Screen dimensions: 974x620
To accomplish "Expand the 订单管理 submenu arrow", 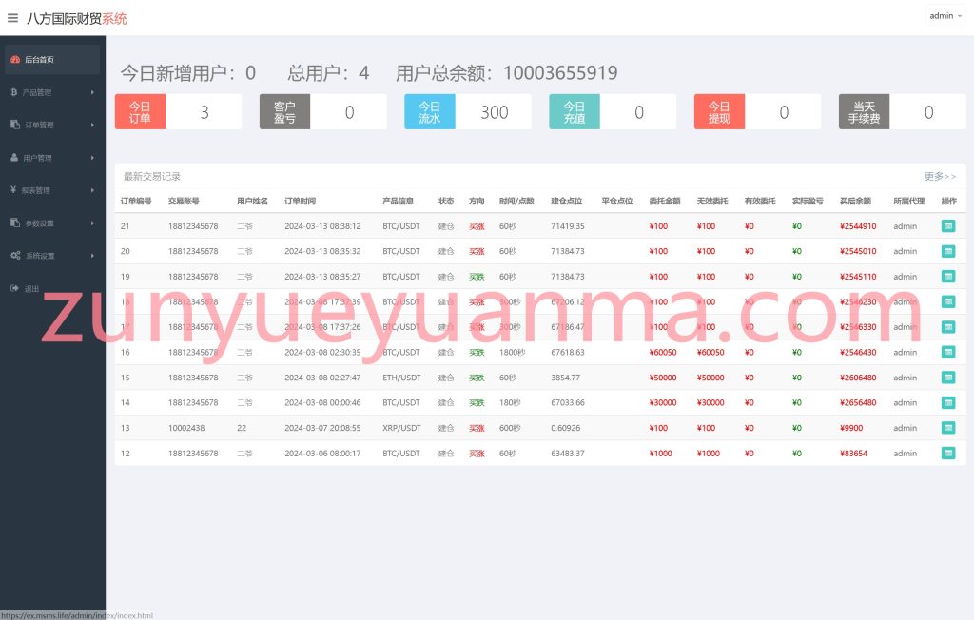I will [92, 125].
